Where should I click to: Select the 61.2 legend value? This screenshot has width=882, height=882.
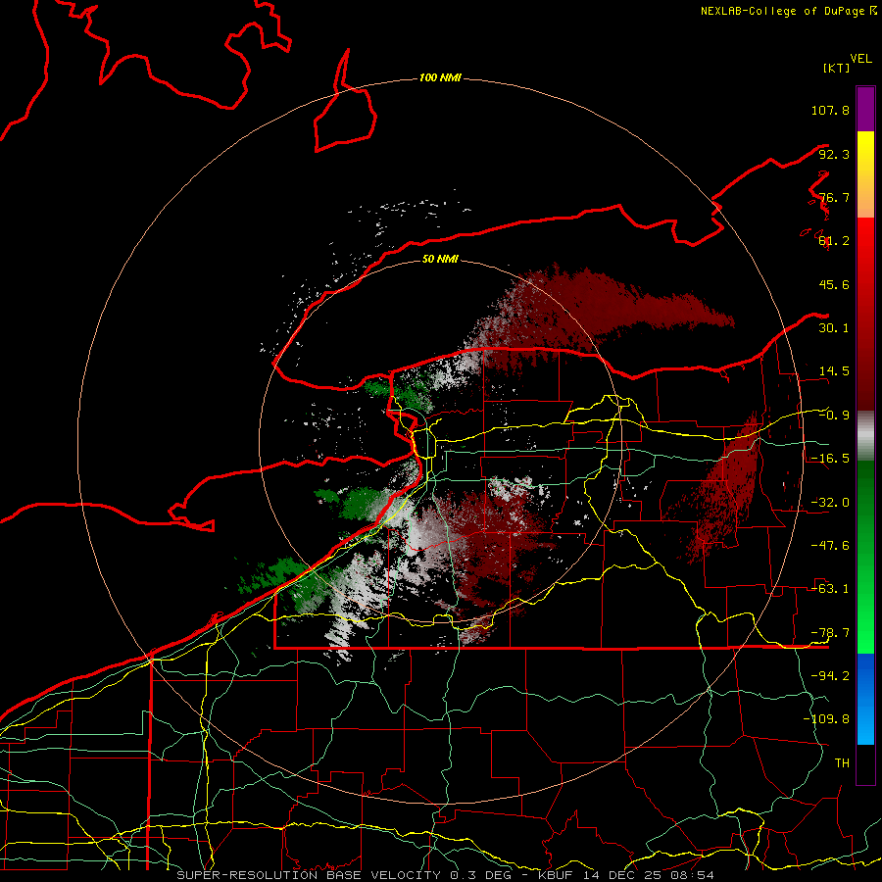[x=834, y=241]
